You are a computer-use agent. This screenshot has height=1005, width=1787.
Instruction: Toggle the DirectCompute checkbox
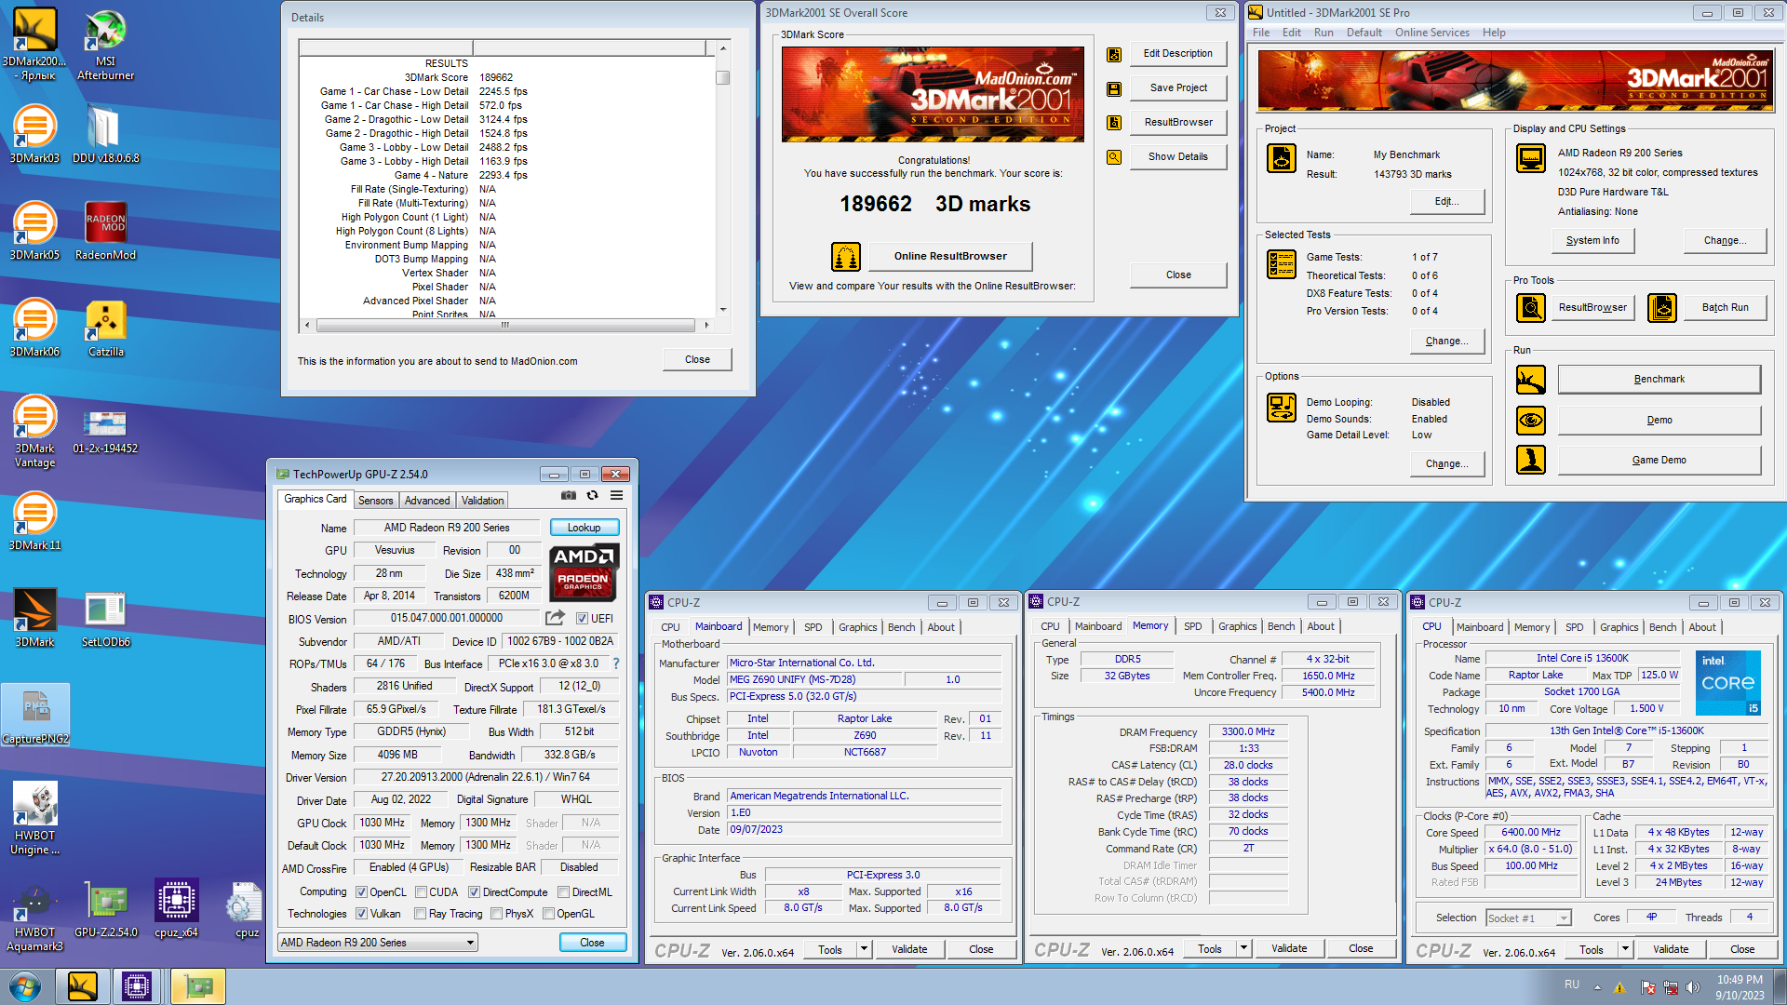474,892
